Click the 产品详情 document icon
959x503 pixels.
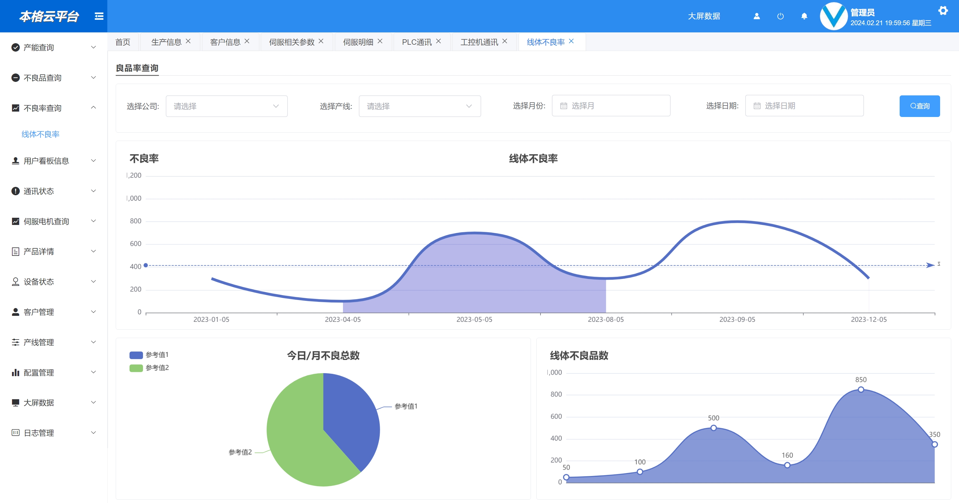pos(16,251)
